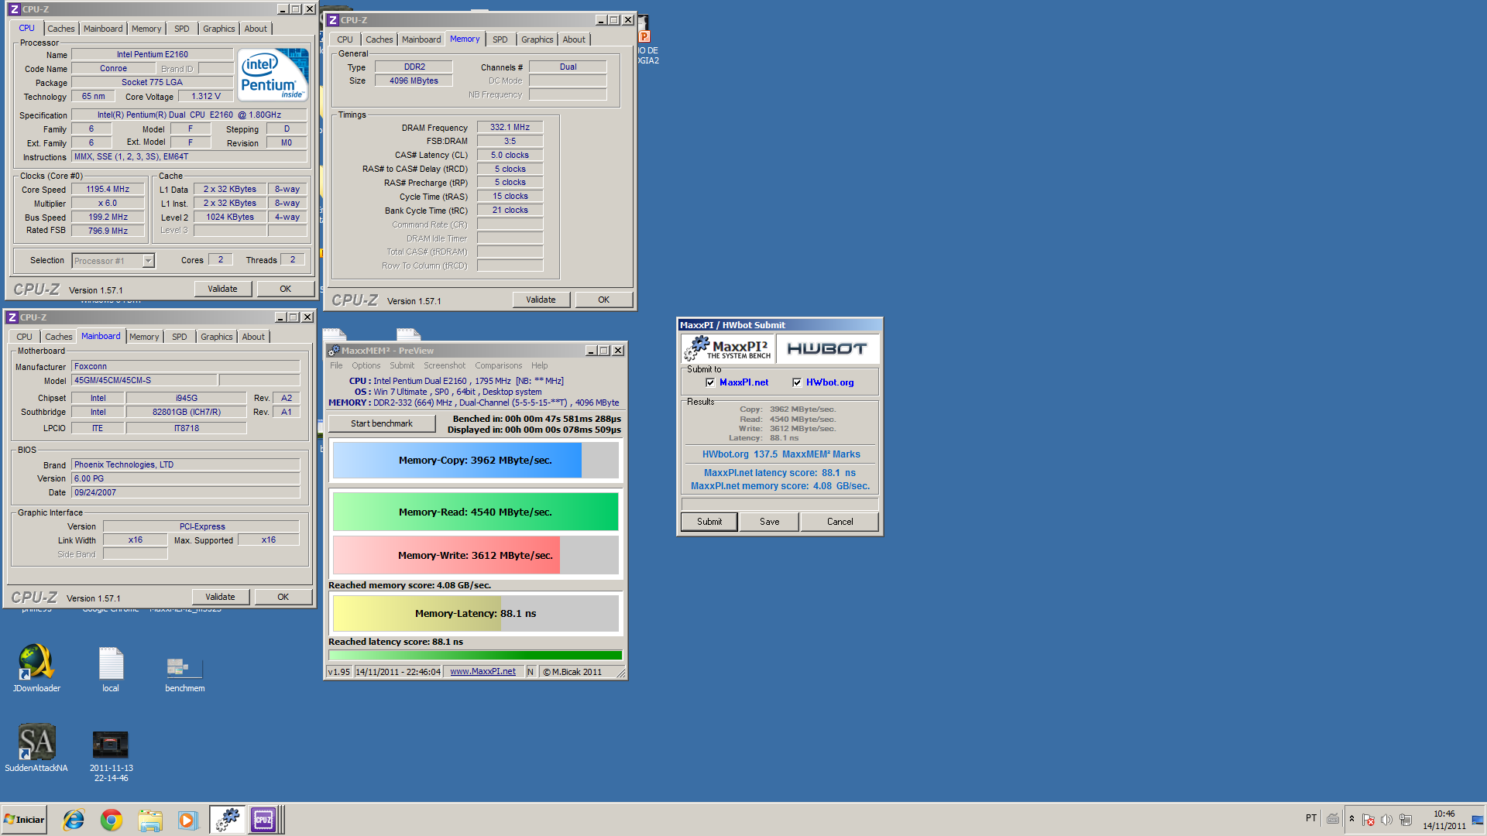
Task: Open the Comparisons menu in MaxxMEM
Action: [x=498, y=365]
